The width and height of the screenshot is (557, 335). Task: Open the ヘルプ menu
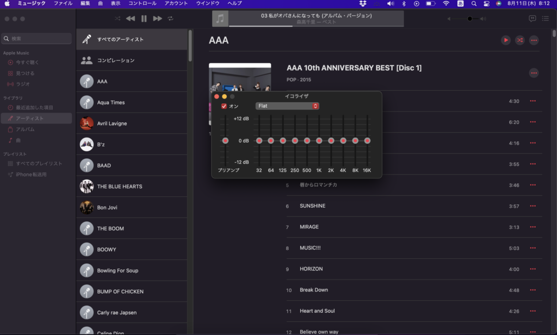(234, 3)
